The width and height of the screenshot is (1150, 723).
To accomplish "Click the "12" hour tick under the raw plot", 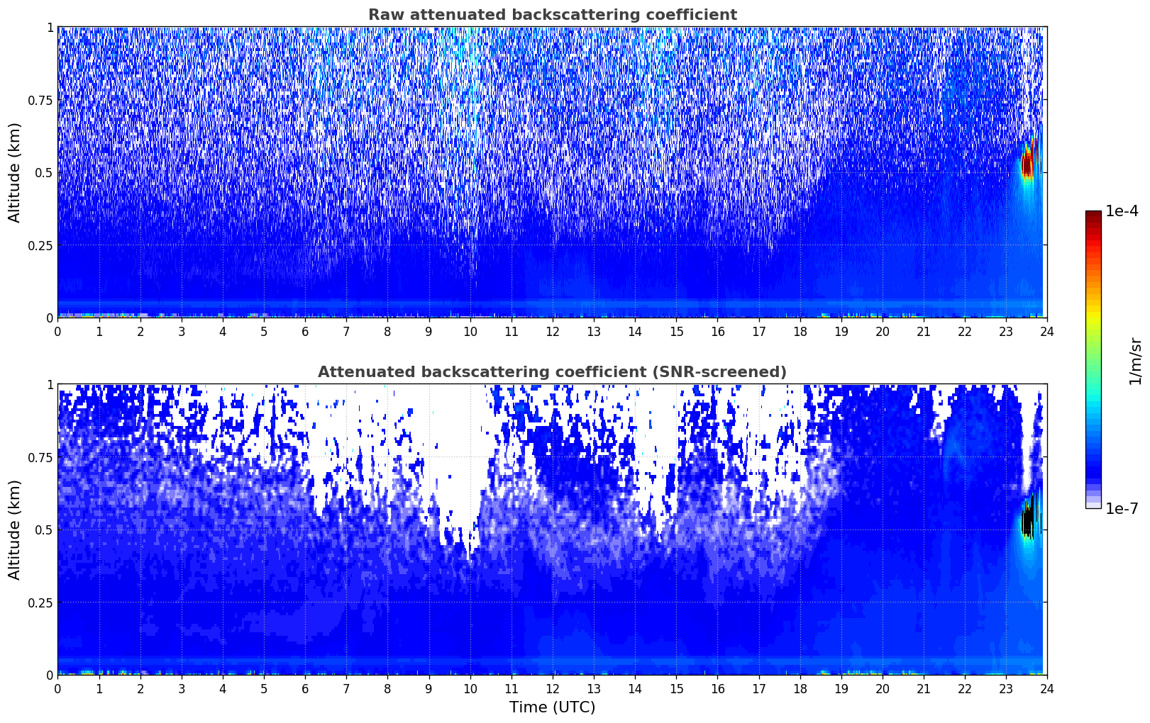I will pyautogui.click(x=553, y=331).
